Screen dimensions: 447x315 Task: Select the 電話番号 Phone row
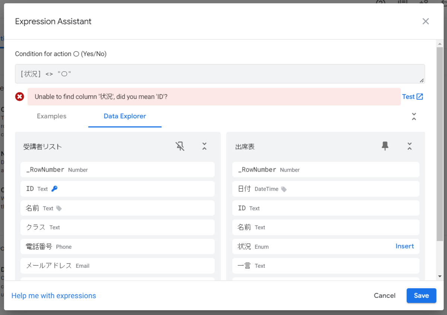(118, 246)
